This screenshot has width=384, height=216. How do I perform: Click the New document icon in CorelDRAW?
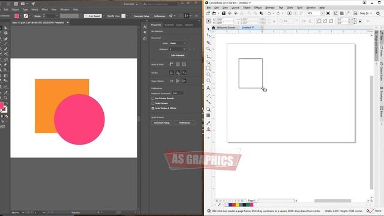click(x=208, y=13)
